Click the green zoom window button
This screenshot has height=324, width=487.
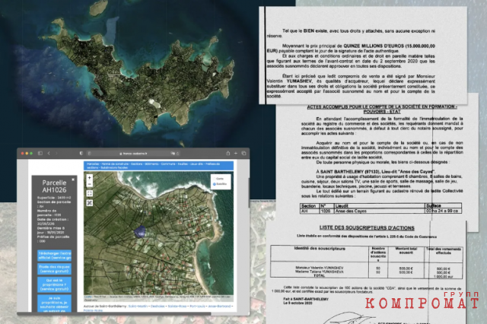[x=31, y=154]
